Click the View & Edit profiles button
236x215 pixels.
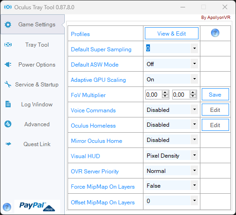172,33
